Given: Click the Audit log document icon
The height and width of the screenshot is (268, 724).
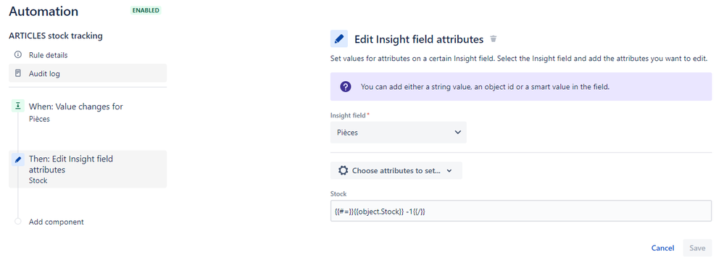Looking at the screenshot, I should 18,73.
